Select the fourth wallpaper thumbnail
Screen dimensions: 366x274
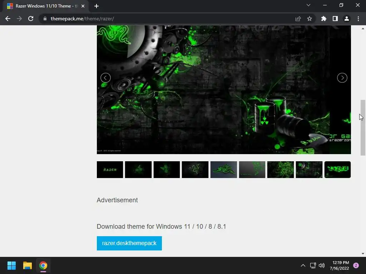coord(195,169)
